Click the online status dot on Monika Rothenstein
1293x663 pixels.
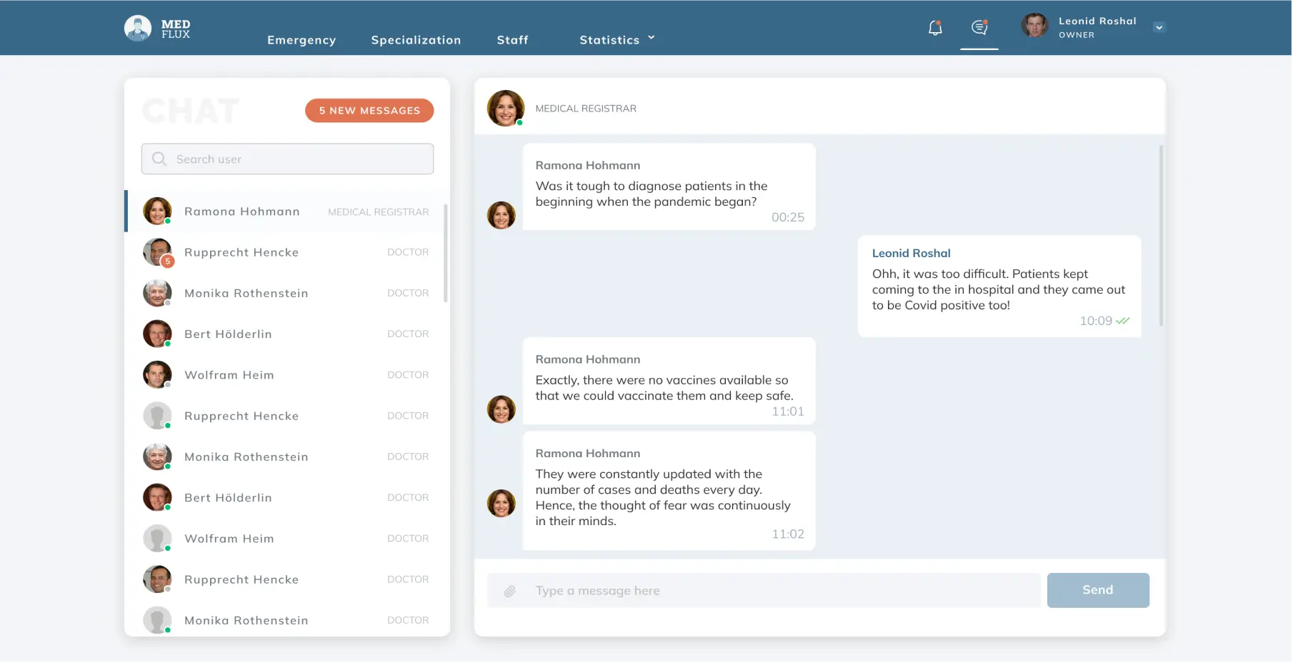(168, 302)
